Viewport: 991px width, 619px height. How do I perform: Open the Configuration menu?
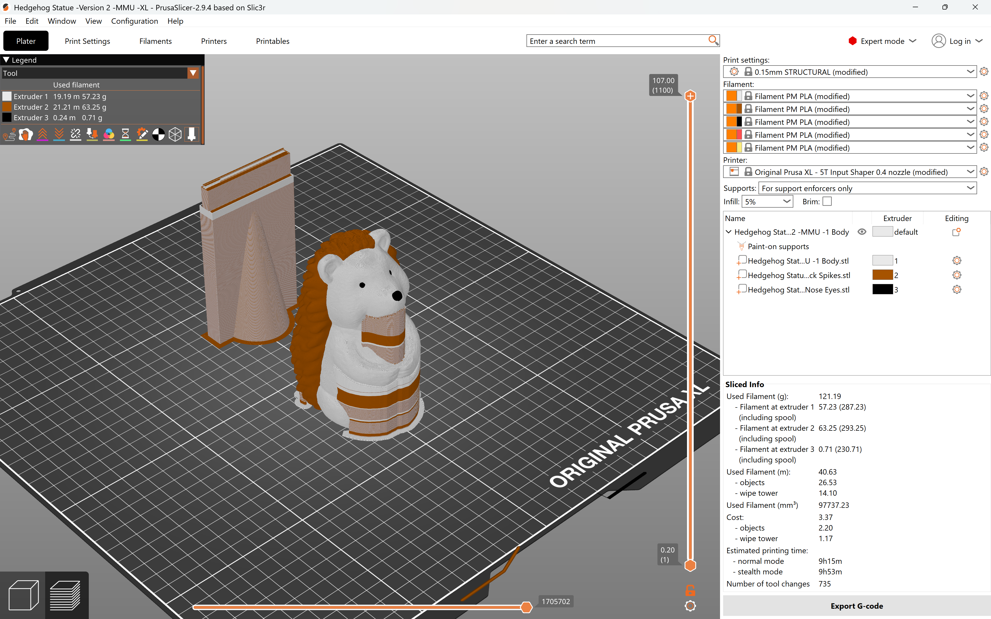(x=134, y=21)
